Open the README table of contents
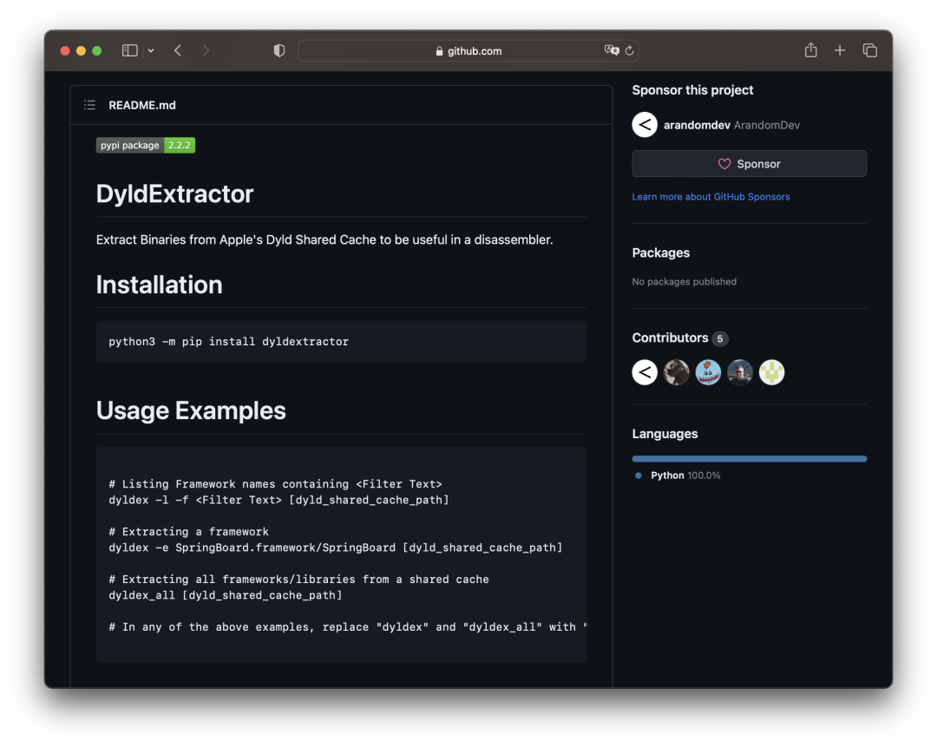Screen dimensions: 937x747 point(89,105)
